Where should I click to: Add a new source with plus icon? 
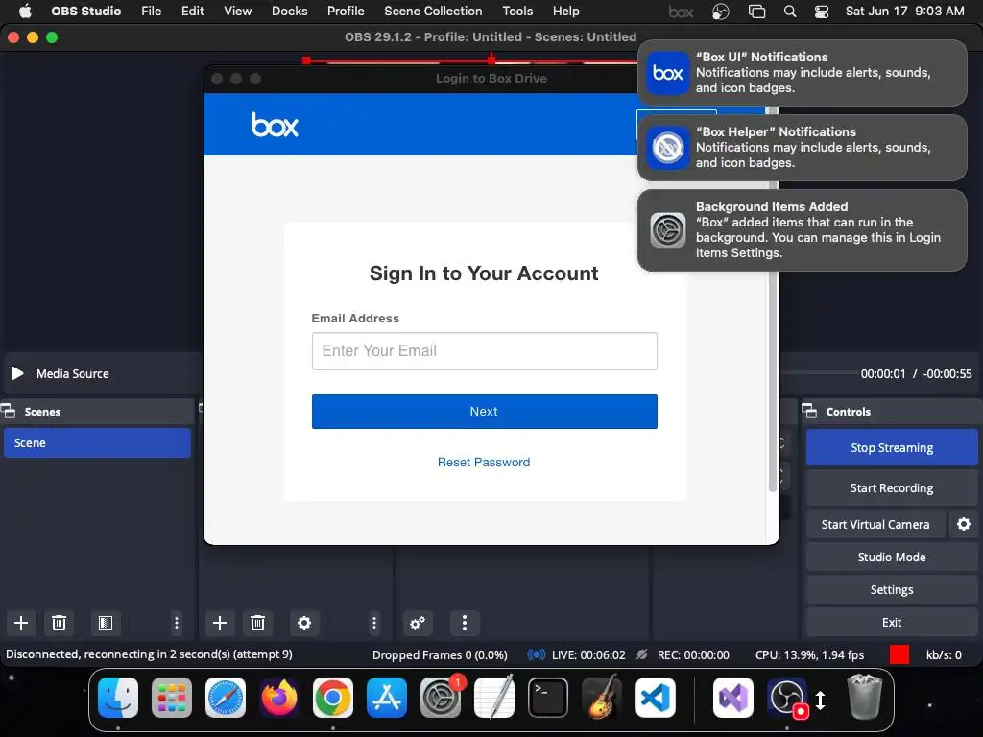pos(220,622)
